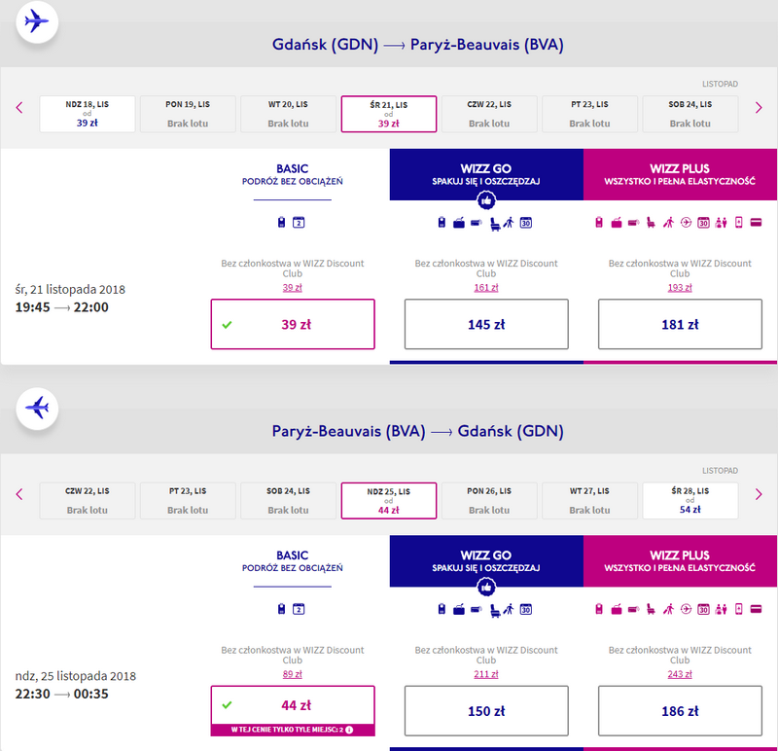The width and height of the screenshot is (778, 751).
Task: Click return WIZZ PLUS flight change airplane icon
Action: [x=686, y=609]
